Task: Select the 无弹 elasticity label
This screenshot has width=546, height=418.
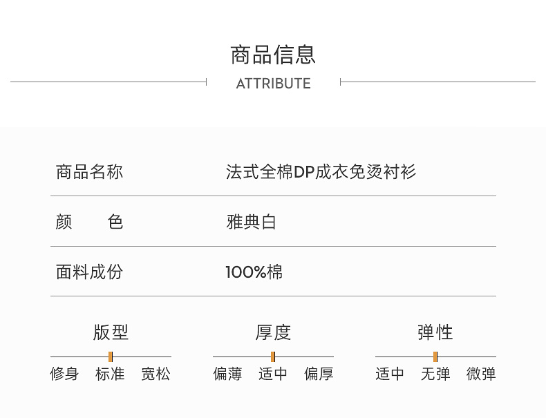Action: point(435,374)
